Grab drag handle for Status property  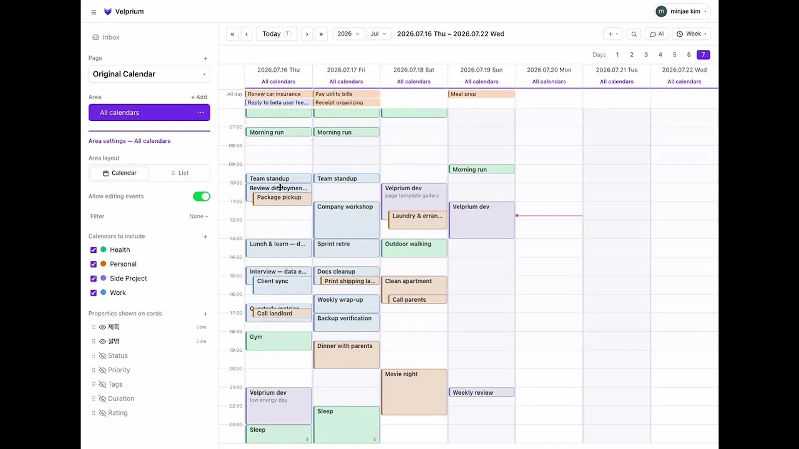[x=93, y=356]
